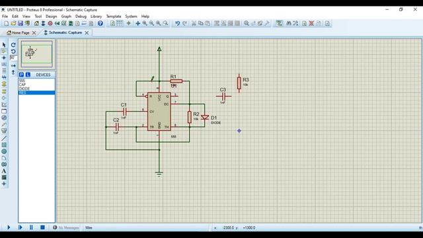
Task: Select the Text Script Mode tool
Action: (x=4, y=71)
